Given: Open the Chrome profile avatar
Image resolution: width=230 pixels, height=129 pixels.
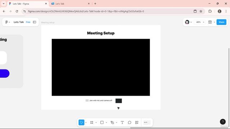Looking at the screenshot, I should 220,11.
